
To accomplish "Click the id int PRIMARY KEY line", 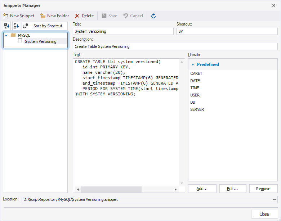I will pyautogui.click(x=106, y=67).
